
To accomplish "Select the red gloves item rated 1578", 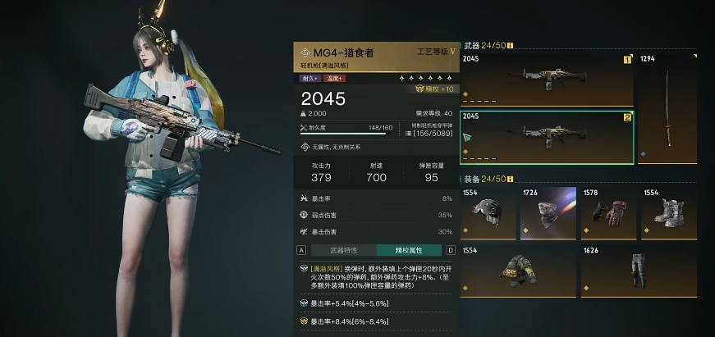I will (609, 213).
